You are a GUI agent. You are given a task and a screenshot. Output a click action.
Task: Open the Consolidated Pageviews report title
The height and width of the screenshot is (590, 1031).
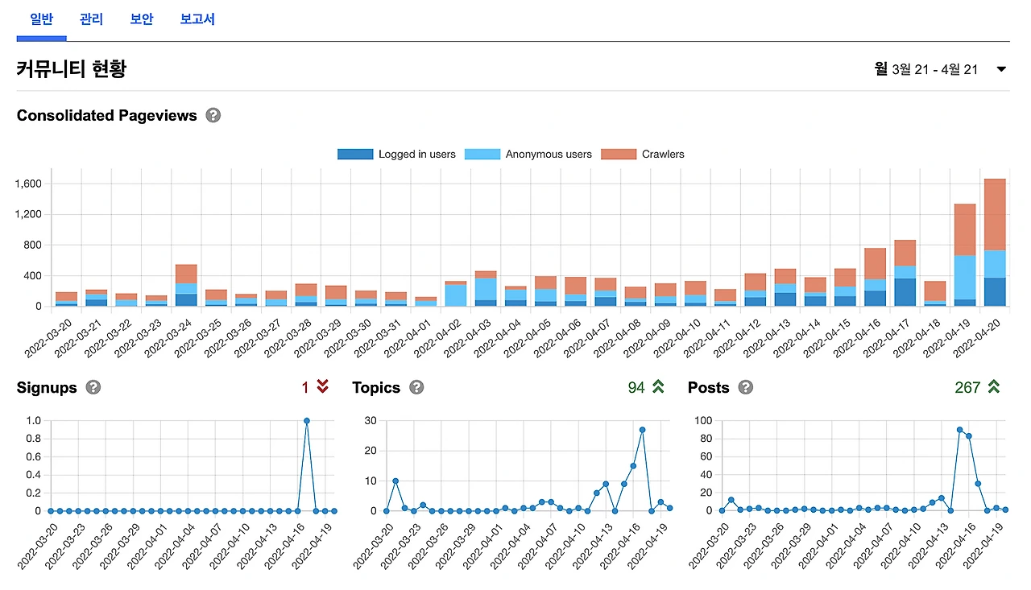click(x=106, y=115)
